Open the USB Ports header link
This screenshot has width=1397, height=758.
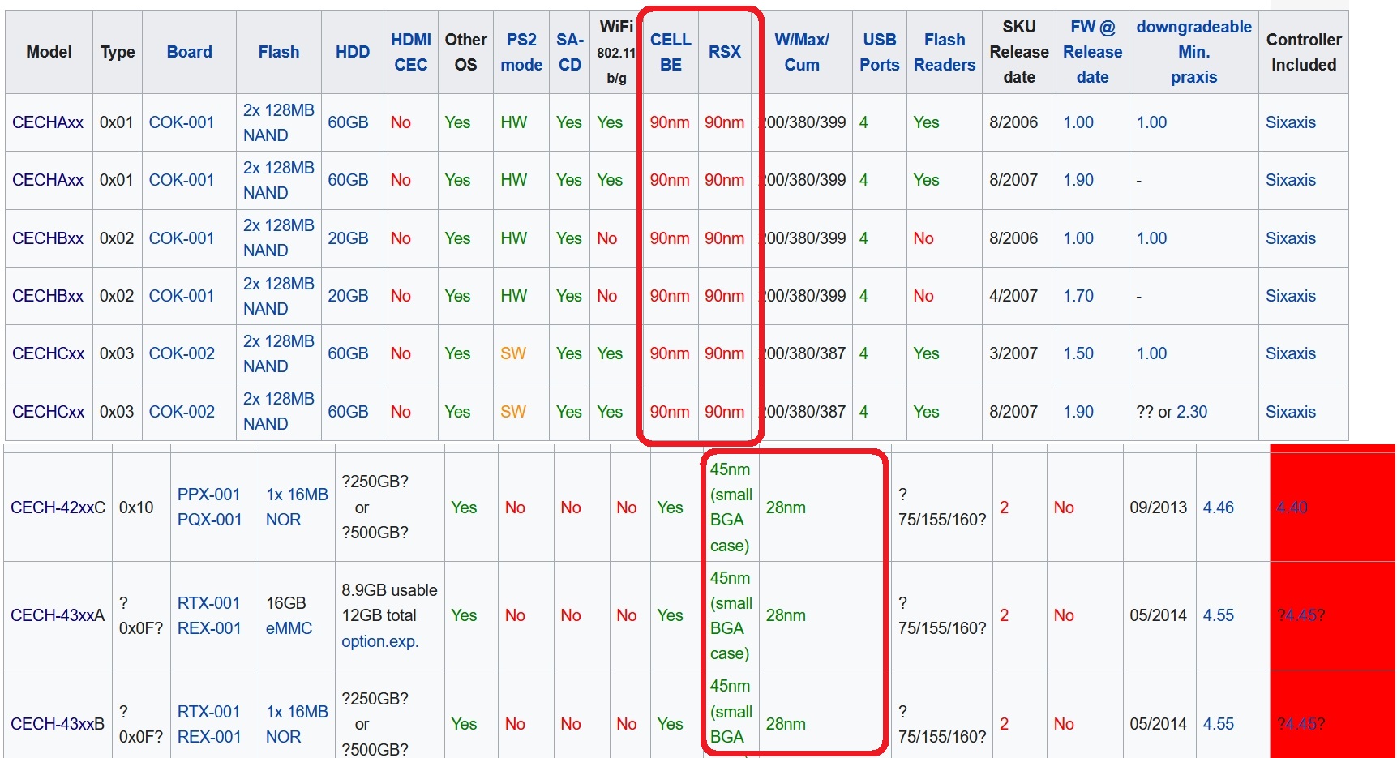879,52
